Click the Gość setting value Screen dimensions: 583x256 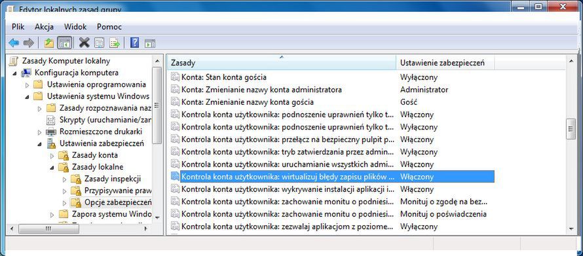pos(409,101)
